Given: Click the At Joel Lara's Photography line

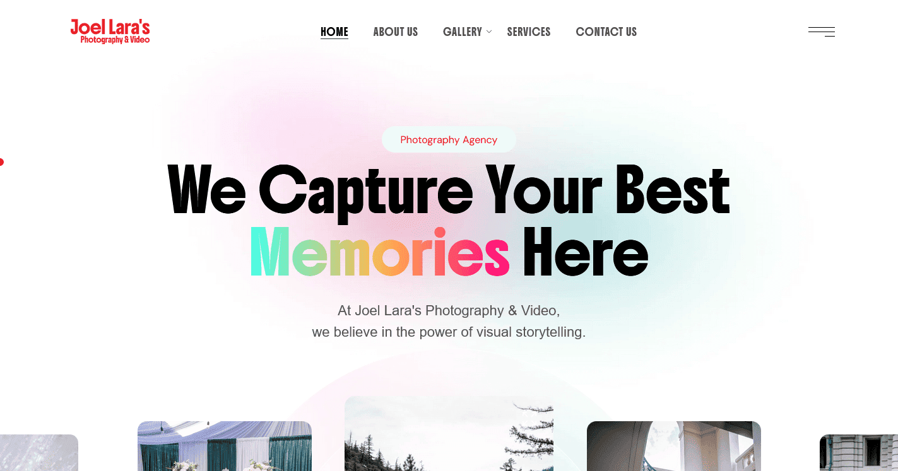Looking at the screenshot, I should (449, 310).
